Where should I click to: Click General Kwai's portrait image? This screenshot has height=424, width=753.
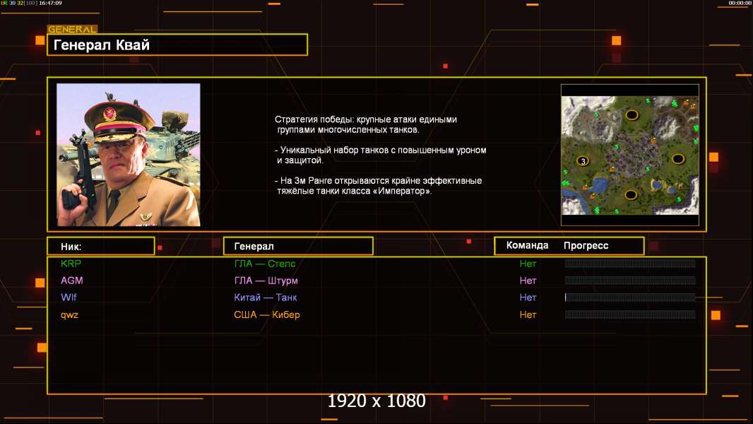(x=129, y=155)
